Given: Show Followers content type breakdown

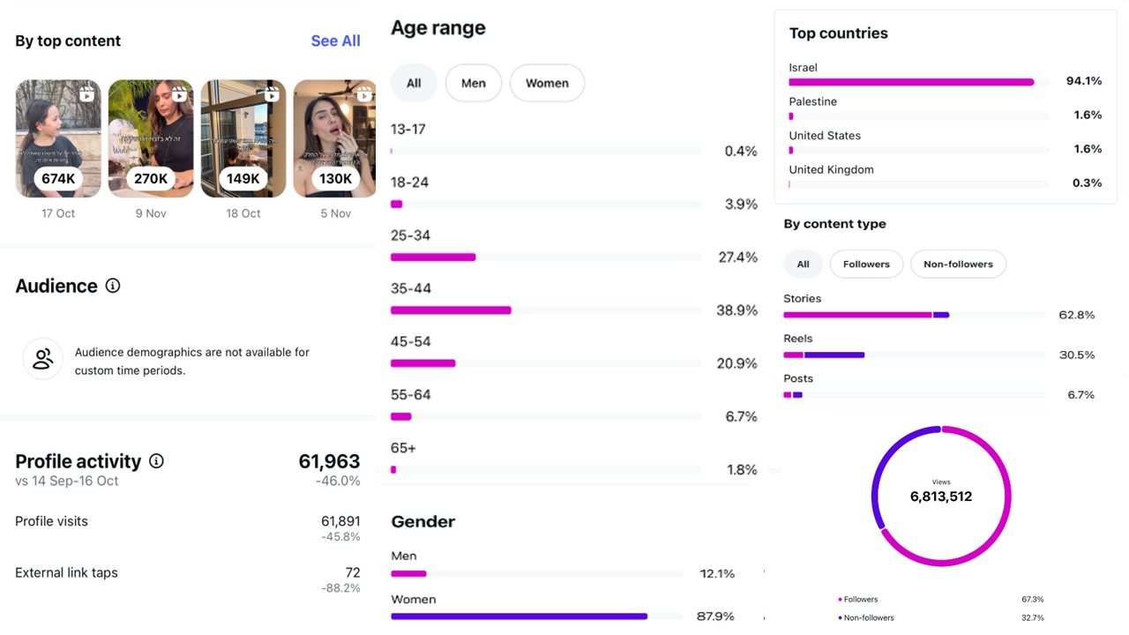Looking at the screenshot, I should (x=866, y=264).
